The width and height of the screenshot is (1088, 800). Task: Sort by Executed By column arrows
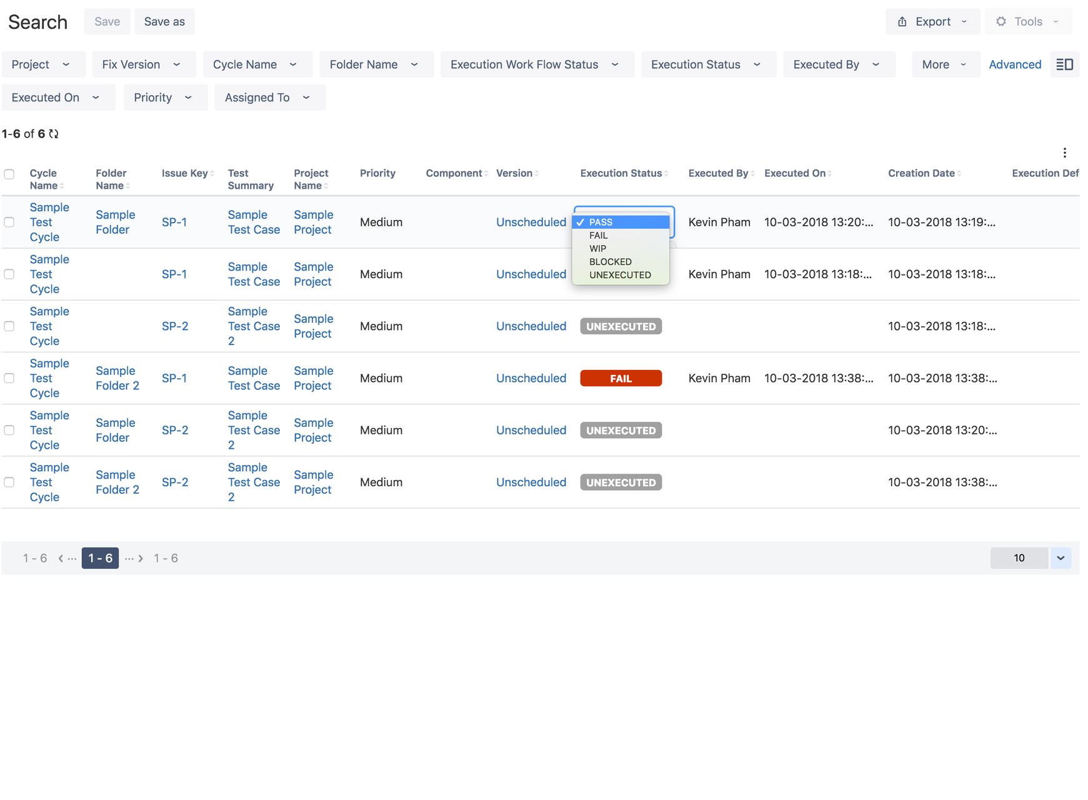point(753,174)
